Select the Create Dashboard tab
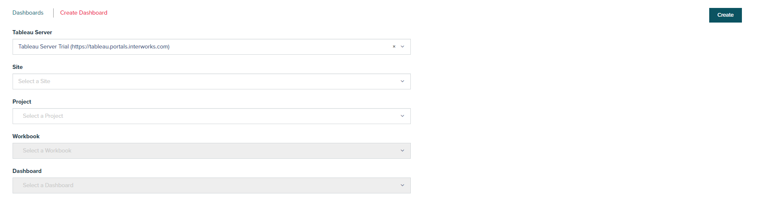The width and height of the screenshot is (757, 198). [x=83, y=13]
